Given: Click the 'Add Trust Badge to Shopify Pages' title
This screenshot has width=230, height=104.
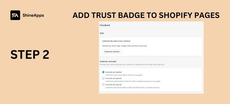Looking at the screenshot, I should pos(146,15).
